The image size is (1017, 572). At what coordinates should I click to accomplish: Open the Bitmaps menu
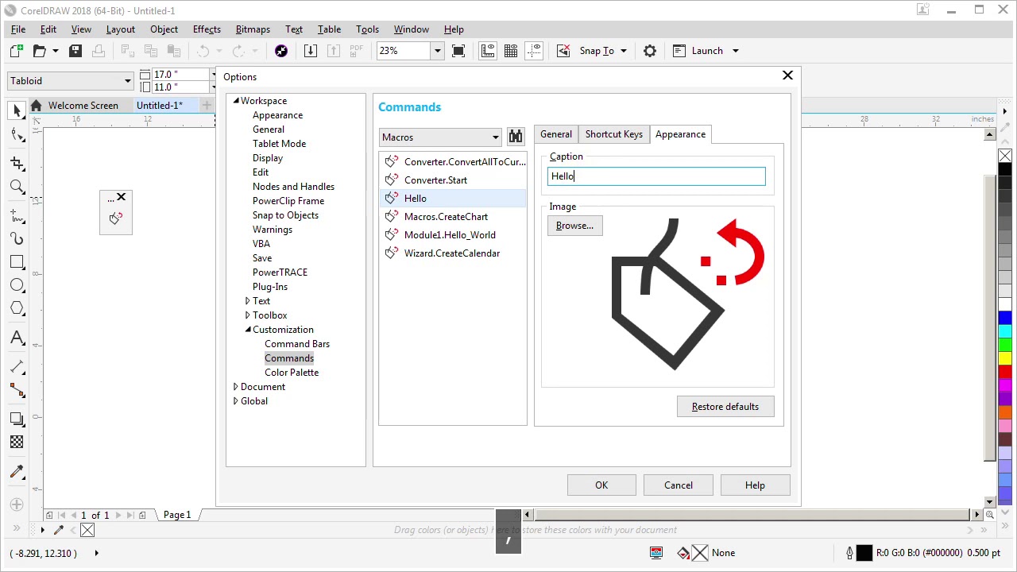pyautogui.click(x=253, y=29)
